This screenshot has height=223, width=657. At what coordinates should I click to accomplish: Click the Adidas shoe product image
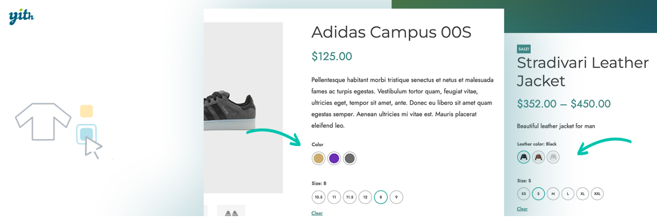click(243, 108)
